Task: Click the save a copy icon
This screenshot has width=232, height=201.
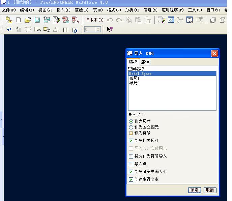Action: click(47, 20)
